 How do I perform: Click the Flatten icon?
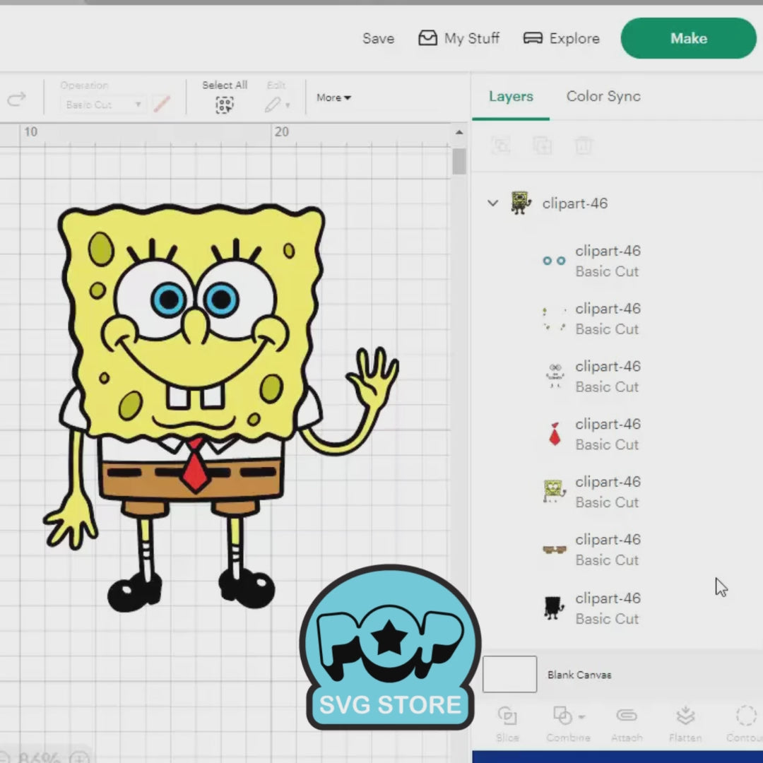click(685, 715)
